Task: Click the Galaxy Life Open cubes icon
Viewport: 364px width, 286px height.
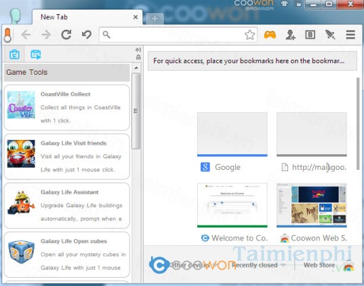Action: tap(21, 251)
